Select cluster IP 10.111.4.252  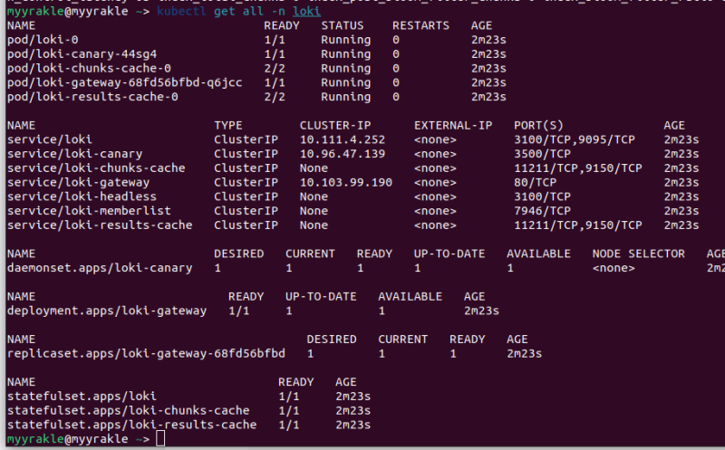[x=343, y=139]
